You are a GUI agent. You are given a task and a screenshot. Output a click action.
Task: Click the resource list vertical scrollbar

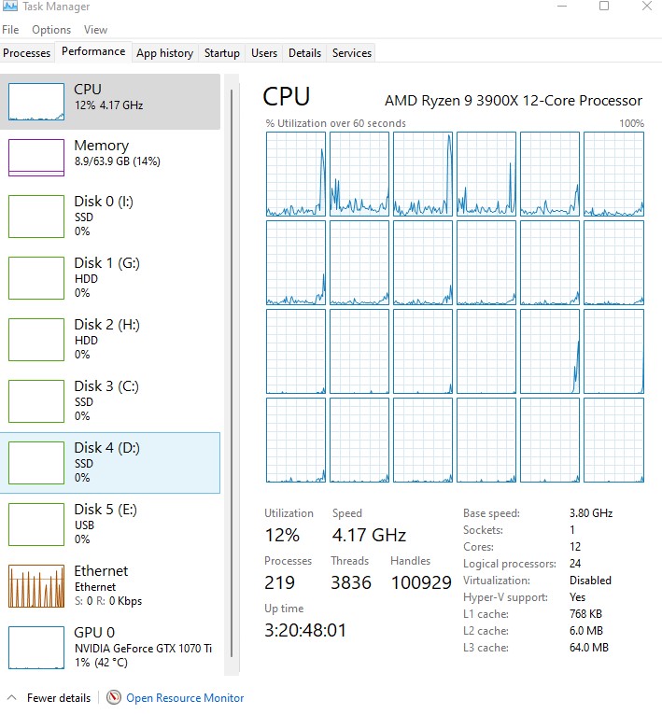(x=232, y=373)
